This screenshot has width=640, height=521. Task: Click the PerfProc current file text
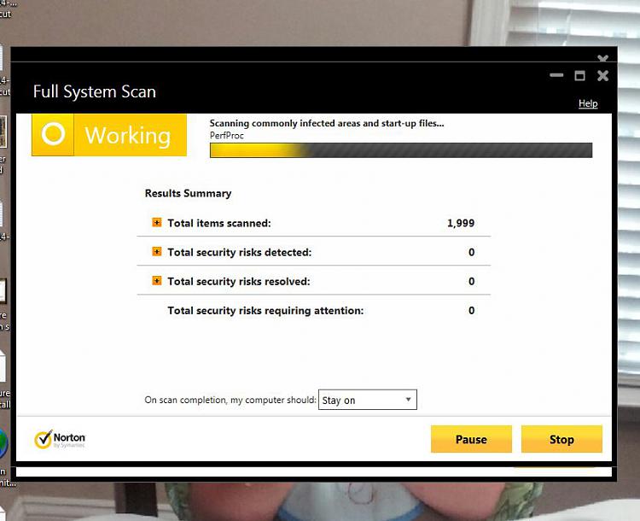tap(226, 136)
